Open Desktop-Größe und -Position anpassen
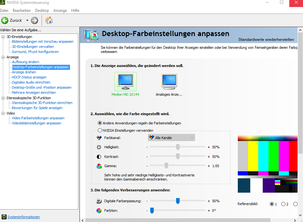Viewport: 303px width, 222px height. click(x=42, y=87)
